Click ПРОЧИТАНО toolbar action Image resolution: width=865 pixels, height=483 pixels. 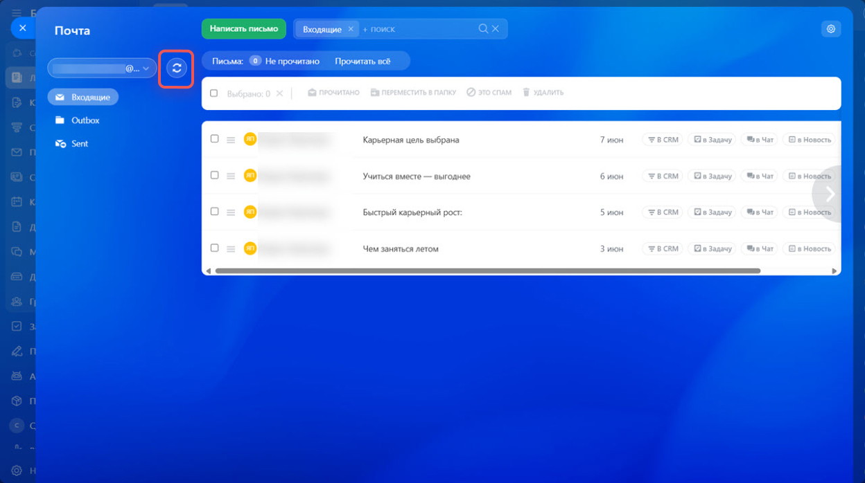333,93
